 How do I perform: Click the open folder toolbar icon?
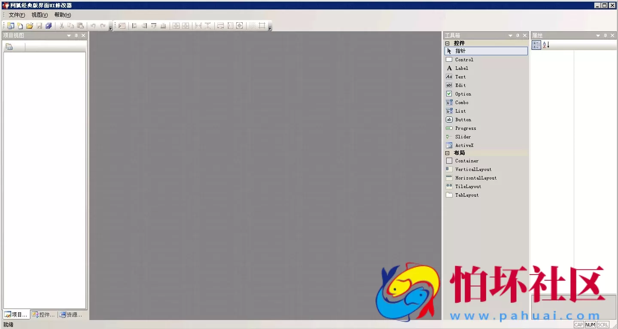(x=29, y=26)
